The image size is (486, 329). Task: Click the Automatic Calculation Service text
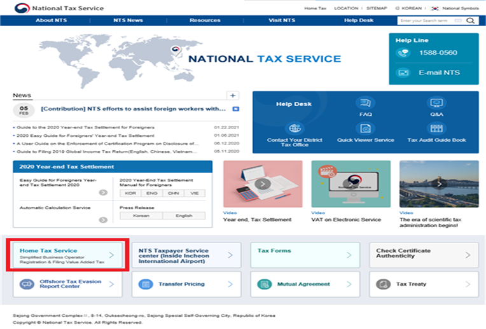coord(55,207)
